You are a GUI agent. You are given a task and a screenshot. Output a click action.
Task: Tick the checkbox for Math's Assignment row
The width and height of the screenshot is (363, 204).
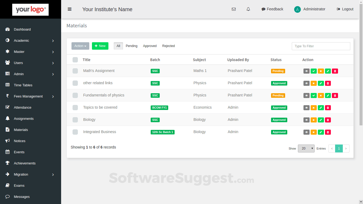[75, 71]
